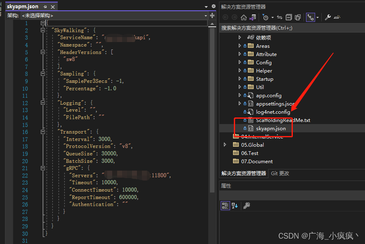
Task: Open properties with the wrench icon
Action: [328, 17]
